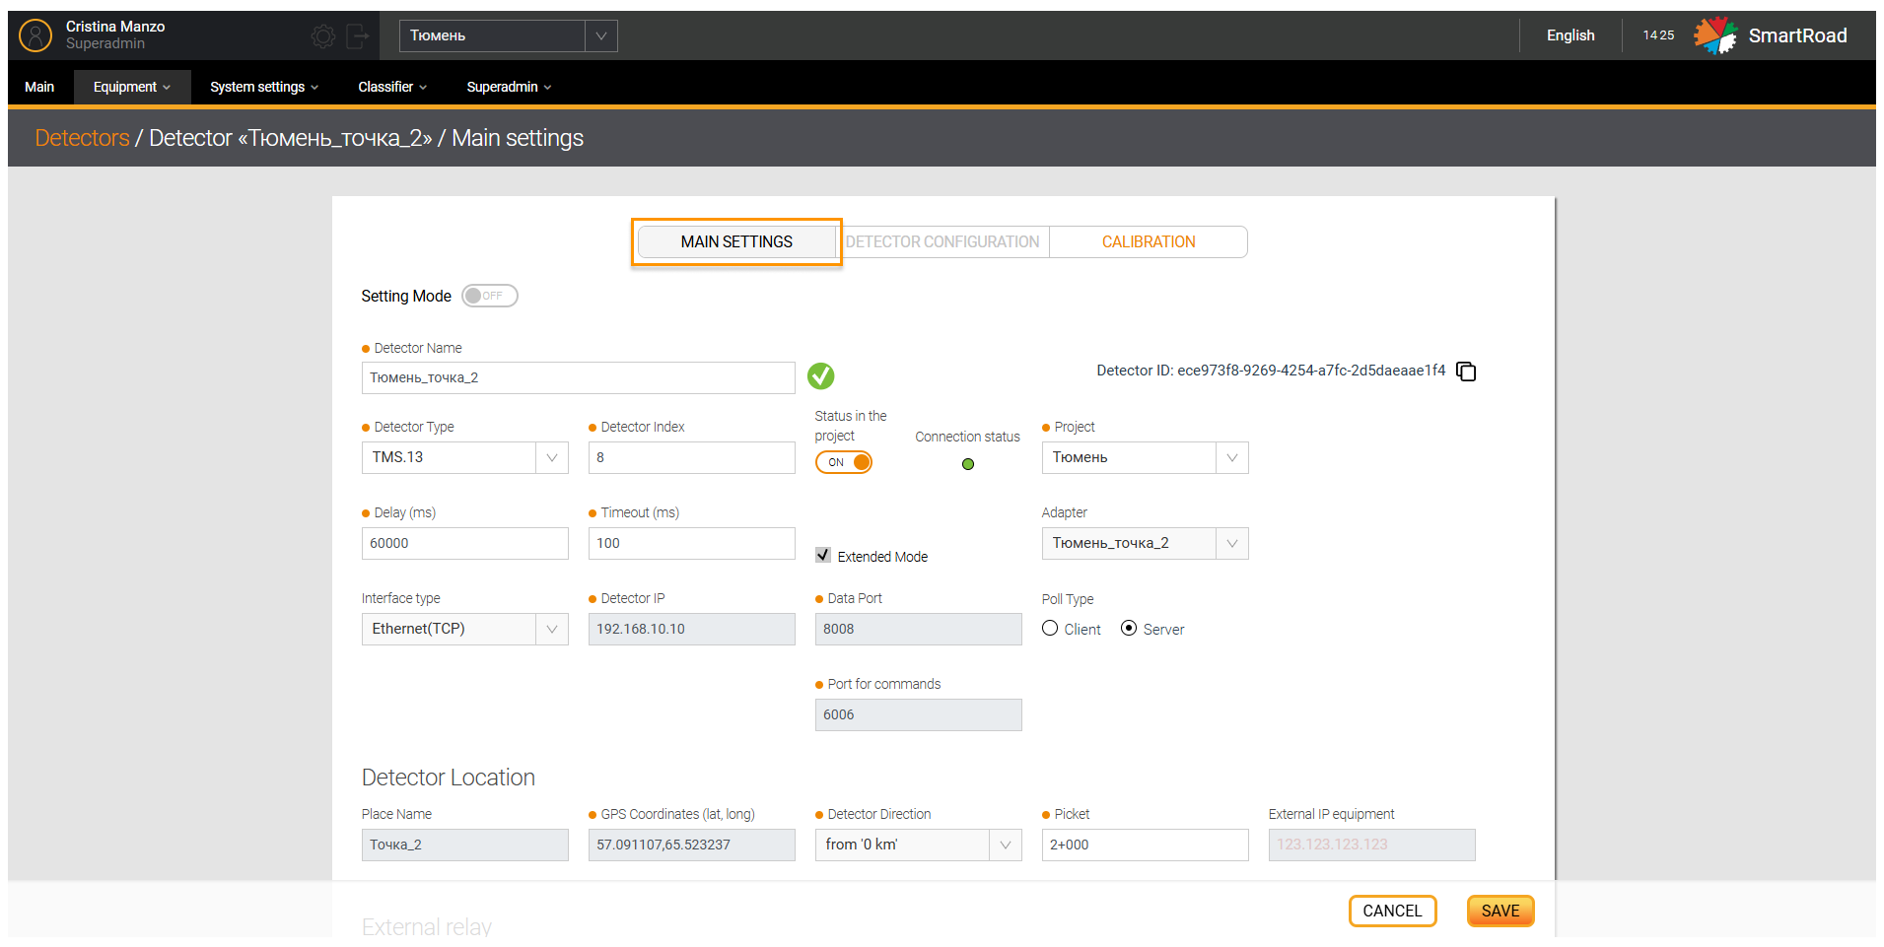This screenshot has width=1884, height=947.
Task: Change language via English link
Action: tap(1570, 35)
